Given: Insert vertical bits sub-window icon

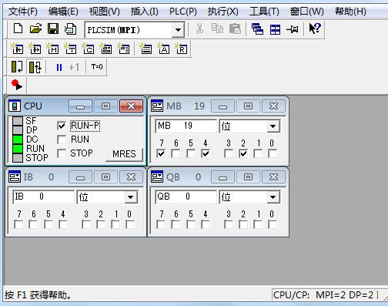Looking at the screenshot, I should pyautogui.click(x=123, y=49).
